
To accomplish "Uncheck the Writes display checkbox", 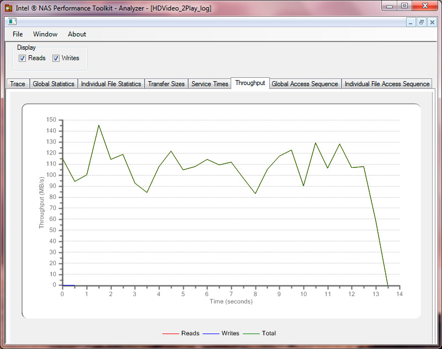I will 56,58.
